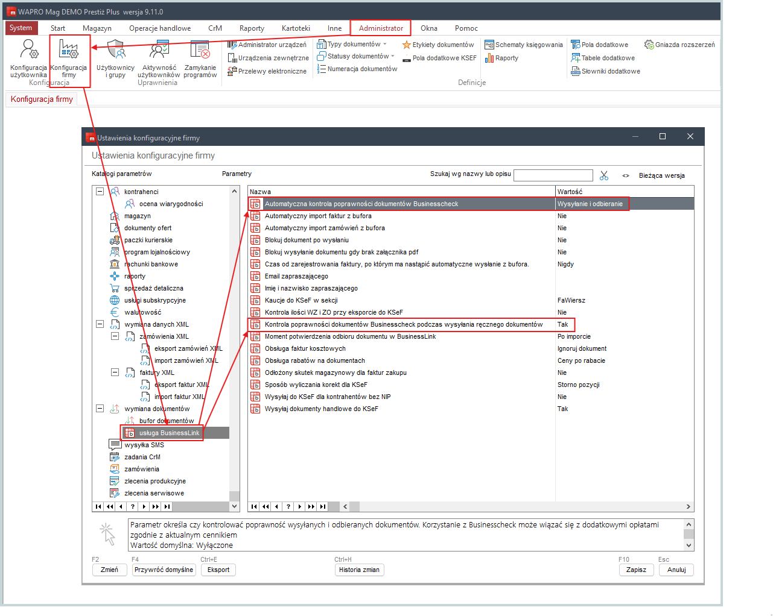Open Przelewy elektroniczne

267,71
